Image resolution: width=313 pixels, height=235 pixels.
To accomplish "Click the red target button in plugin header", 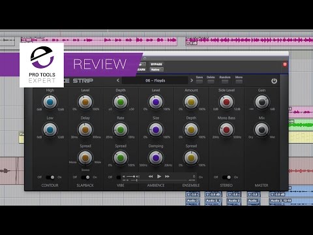I will point(285,64).
